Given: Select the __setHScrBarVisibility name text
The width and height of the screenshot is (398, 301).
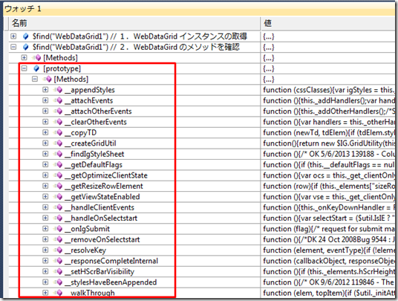Looking at the screenshot, I should point(99,271).
